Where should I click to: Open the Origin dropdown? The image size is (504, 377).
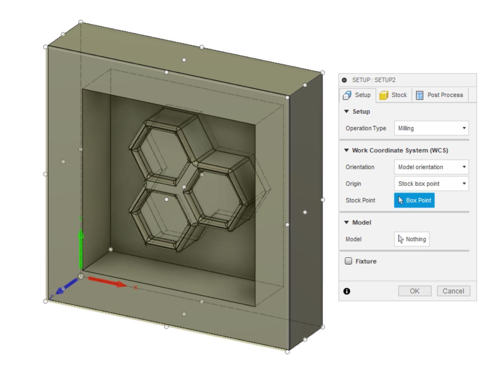coord(431,184)
